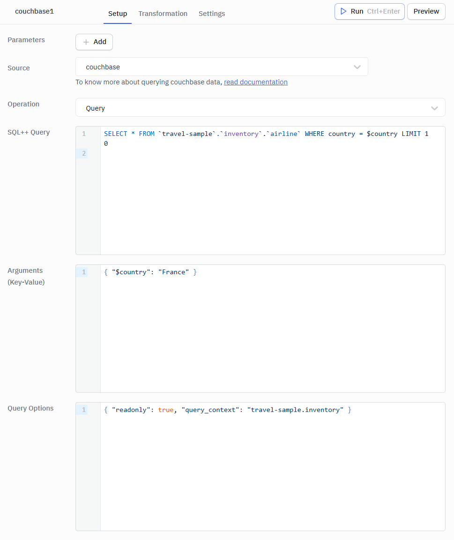The height and width of the screenshot is (540, 454).
Task: Click the "France" value in Arguments
Action: [x=174, y=271]
